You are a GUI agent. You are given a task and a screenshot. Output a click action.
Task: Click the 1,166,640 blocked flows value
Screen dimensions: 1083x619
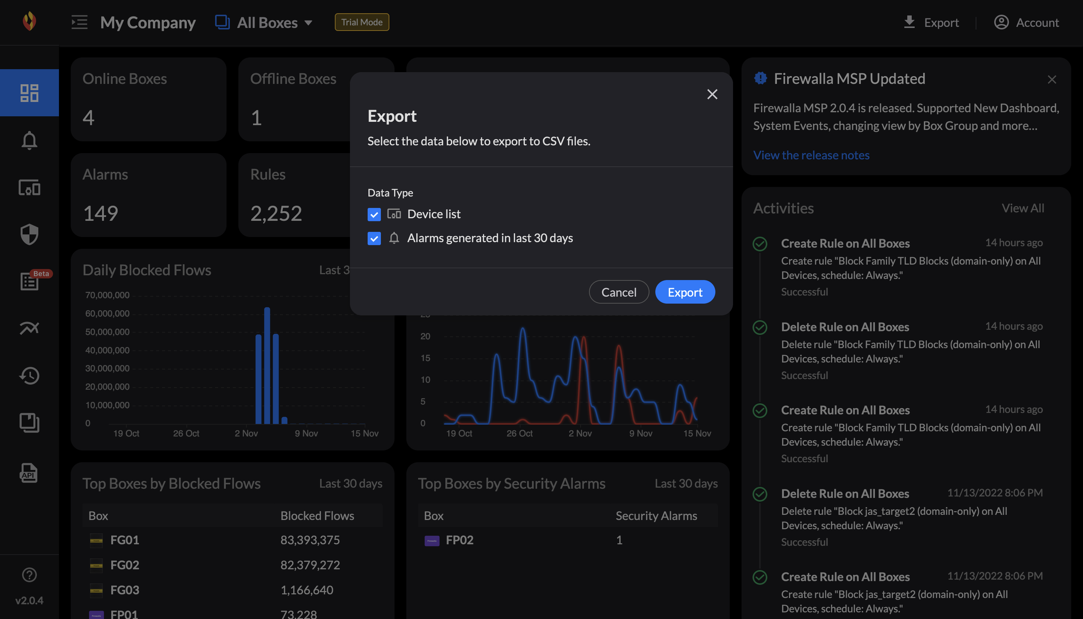[x=307, y=590]
